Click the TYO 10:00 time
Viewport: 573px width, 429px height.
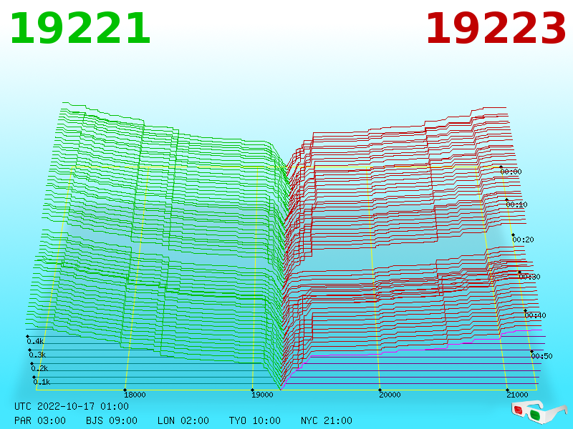click(x=255, y=420)
